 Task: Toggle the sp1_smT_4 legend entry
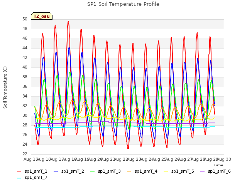(x=142, y=171)
